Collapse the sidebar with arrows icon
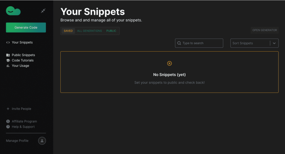285x154 pixels. [43, 11]
